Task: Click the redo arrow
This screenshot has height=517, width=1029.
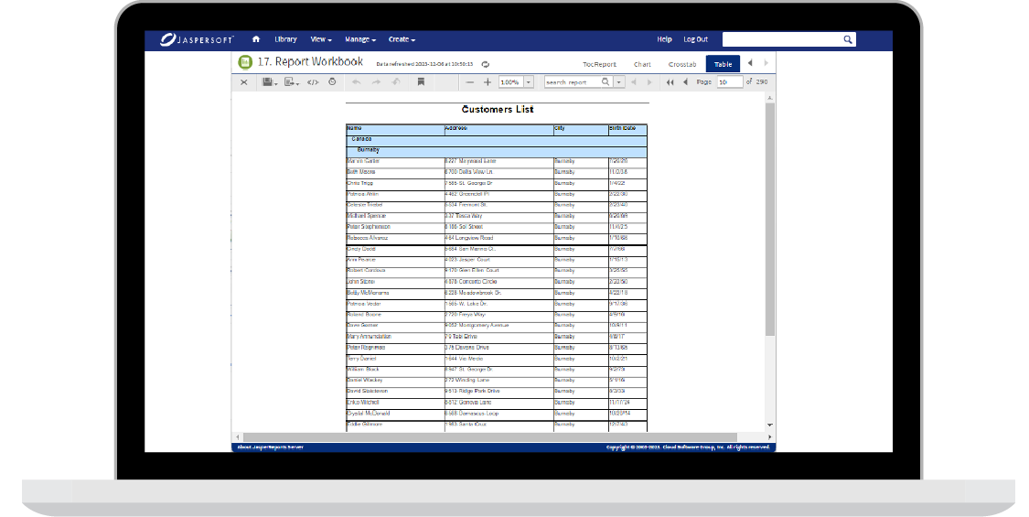Action: point(376,82)
